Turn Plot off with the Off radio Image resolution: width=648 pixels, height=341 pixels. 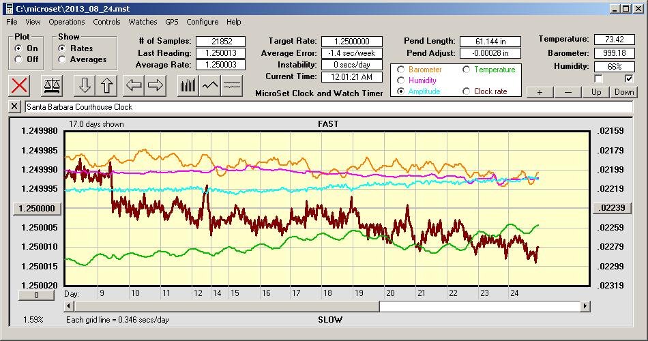click(18, 59)
